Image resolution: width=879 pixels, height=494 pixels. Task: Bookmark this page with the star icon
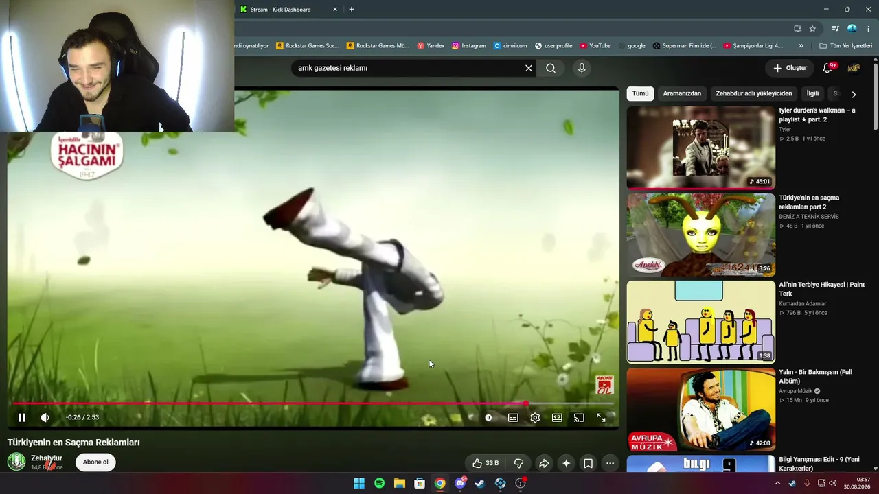(812, 29)
